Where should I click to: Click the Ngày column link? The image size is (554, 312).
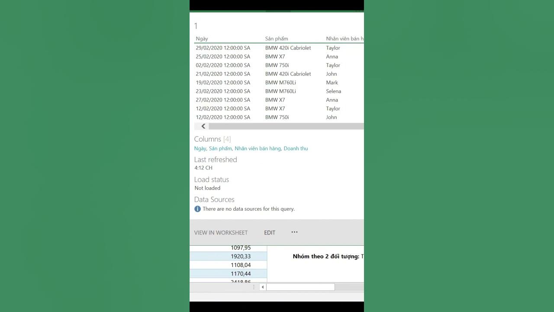pos(200,149)
